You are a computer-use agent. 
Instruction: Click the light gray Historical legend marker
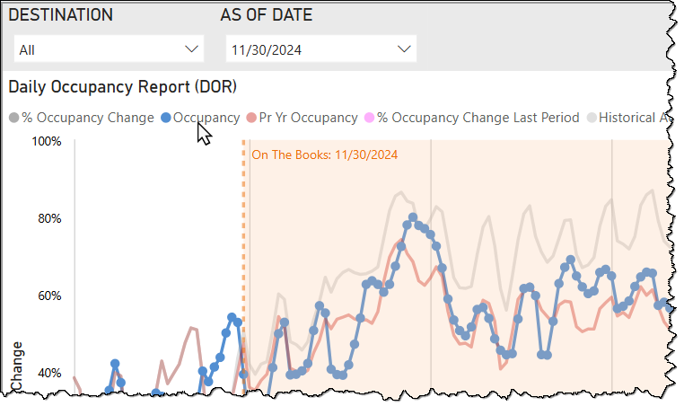[x=592, y=118]
